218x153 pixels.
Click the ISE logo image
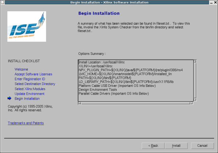[x=27, y=28]
